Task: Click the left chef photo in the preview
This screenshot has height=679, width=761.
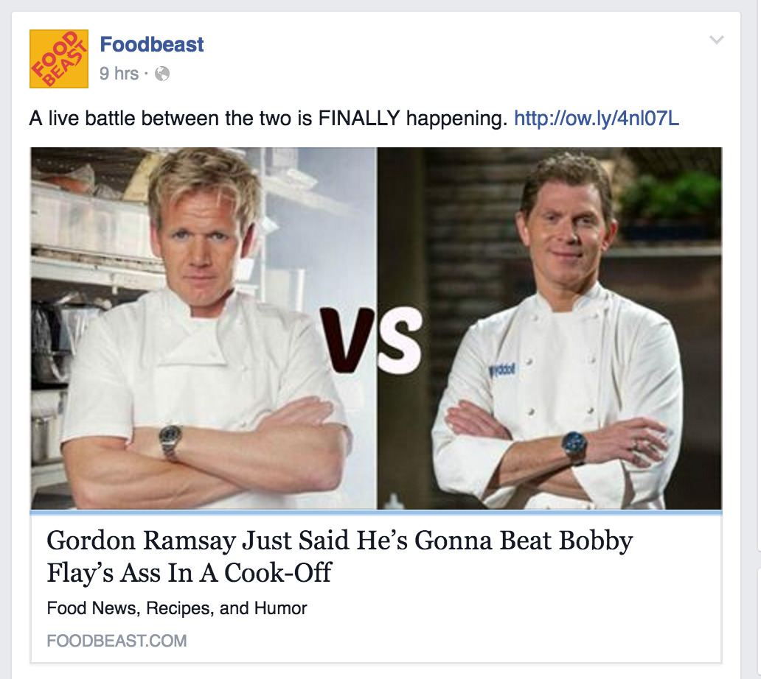Action: [204, 328]
